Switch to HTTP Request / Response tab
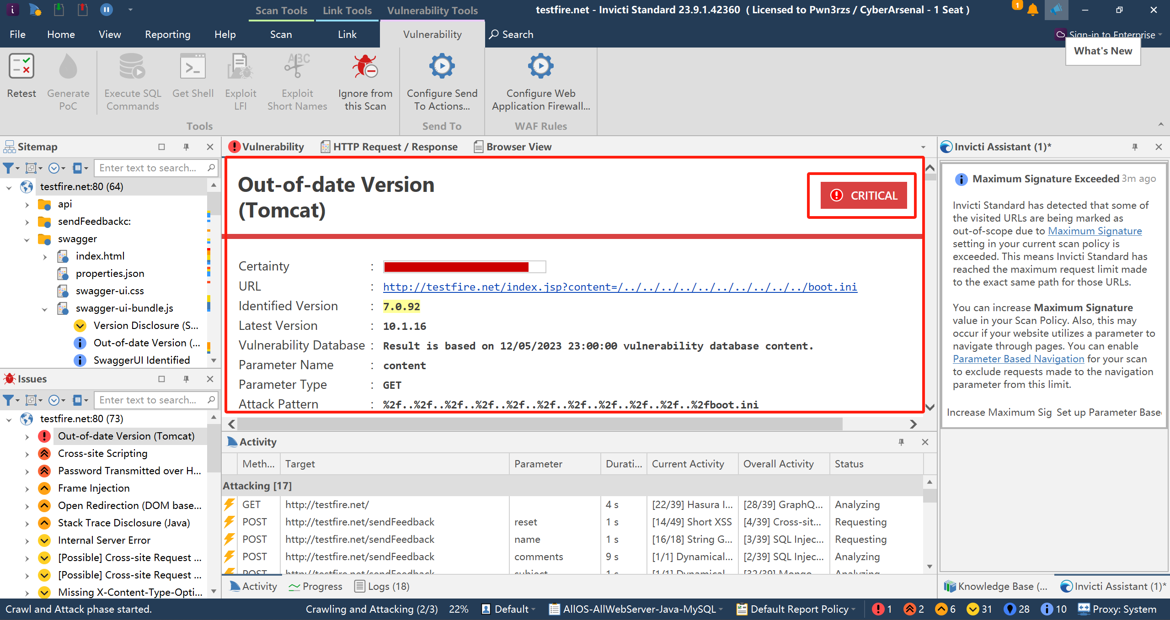 [389, 147]
